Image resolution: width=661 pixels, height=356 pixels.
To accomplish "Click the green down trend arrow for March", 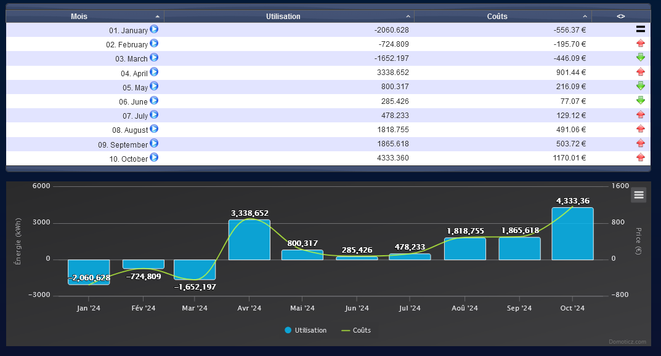I will (x=640, y=57).
